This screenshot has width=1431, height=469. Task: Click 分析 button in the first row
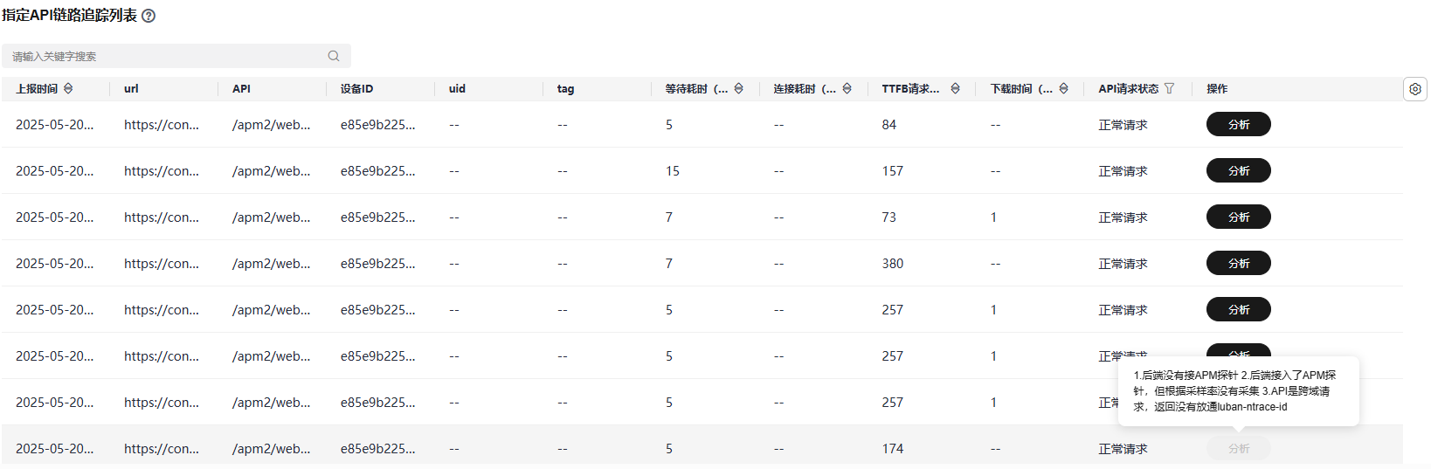[1238, 124]
